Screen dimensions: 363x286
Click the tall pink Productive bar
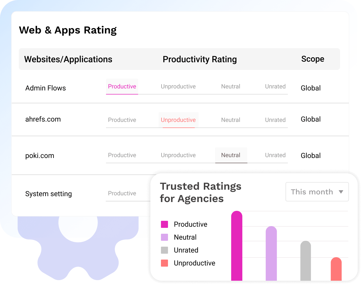tap(237, 247)
